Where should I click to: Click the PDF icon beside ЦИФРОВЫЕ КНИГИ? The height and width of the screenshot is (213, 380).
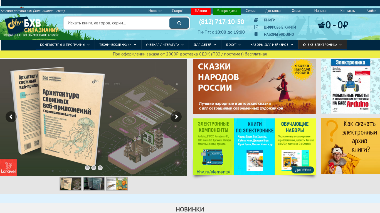click(256, 27)
